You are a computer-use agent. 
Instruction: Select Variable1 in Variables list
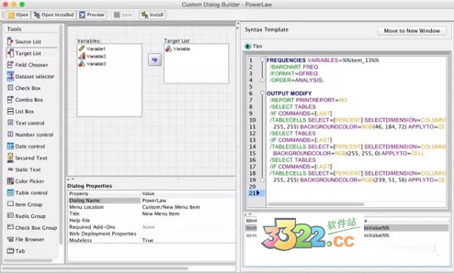click(x=92, y=48)
